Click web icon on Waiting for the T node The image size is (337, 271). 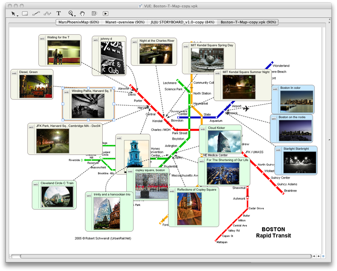42,38
